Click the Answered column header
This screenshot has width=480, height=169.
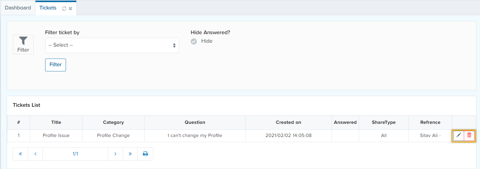point(345,122)
